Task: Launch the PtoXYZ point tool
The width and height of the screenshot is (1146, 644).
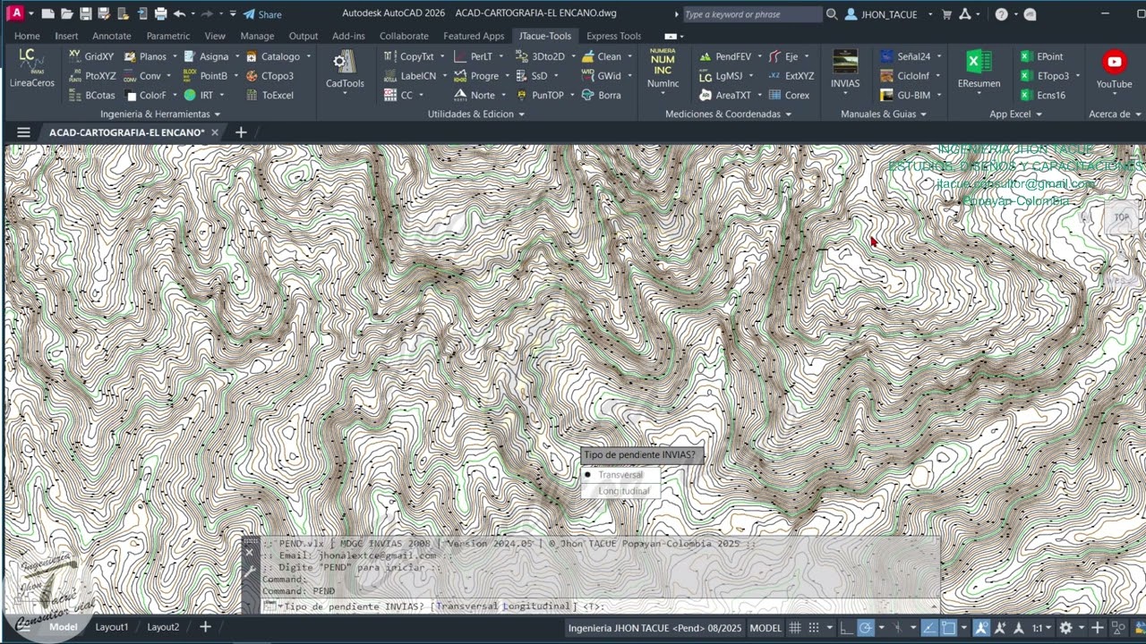Action: tap(90, 76)
